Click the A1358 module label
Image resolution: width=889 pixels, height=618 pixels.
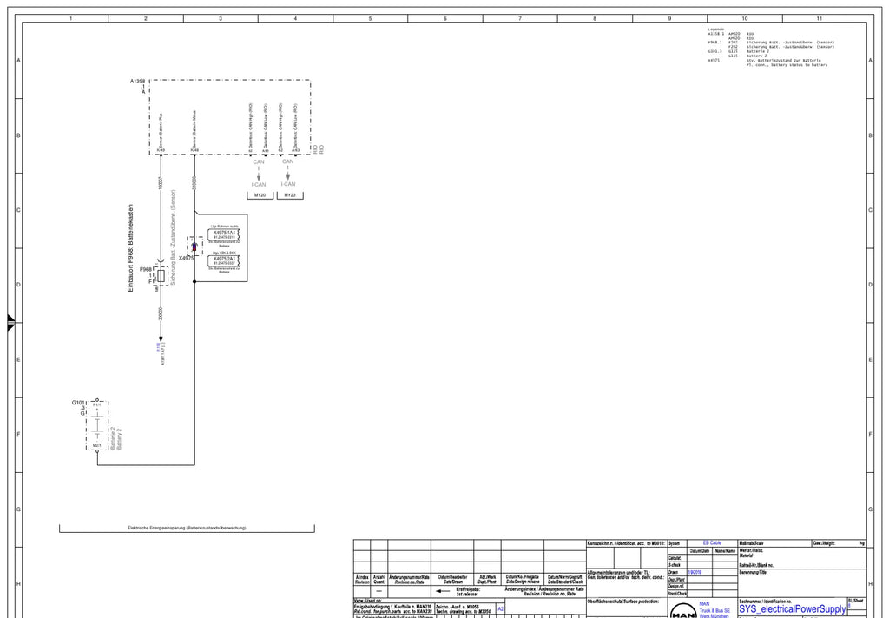tap(137, 81)
